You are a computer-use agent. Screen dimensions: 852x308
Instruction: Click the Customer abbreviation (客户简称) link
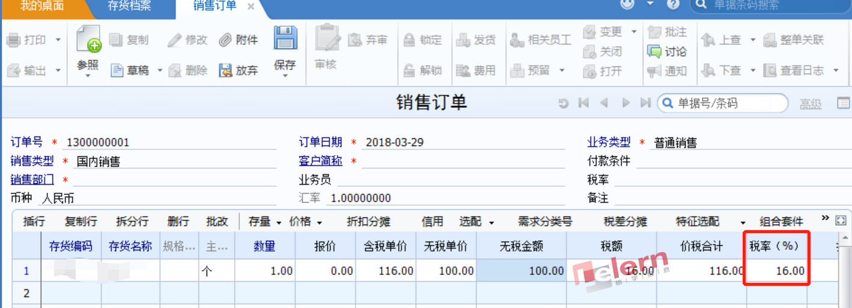pos(320,161)
